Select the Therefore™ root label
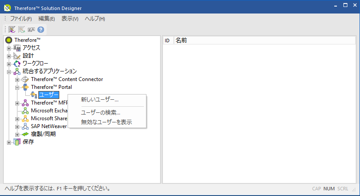The height and width of the screenshot is (196, 360). [27, 40]
